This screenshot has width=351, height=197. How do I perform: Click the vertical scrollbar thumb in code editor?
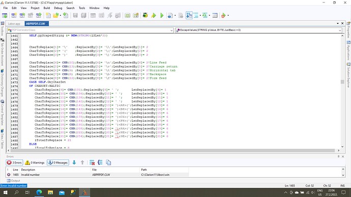[342, 82]
